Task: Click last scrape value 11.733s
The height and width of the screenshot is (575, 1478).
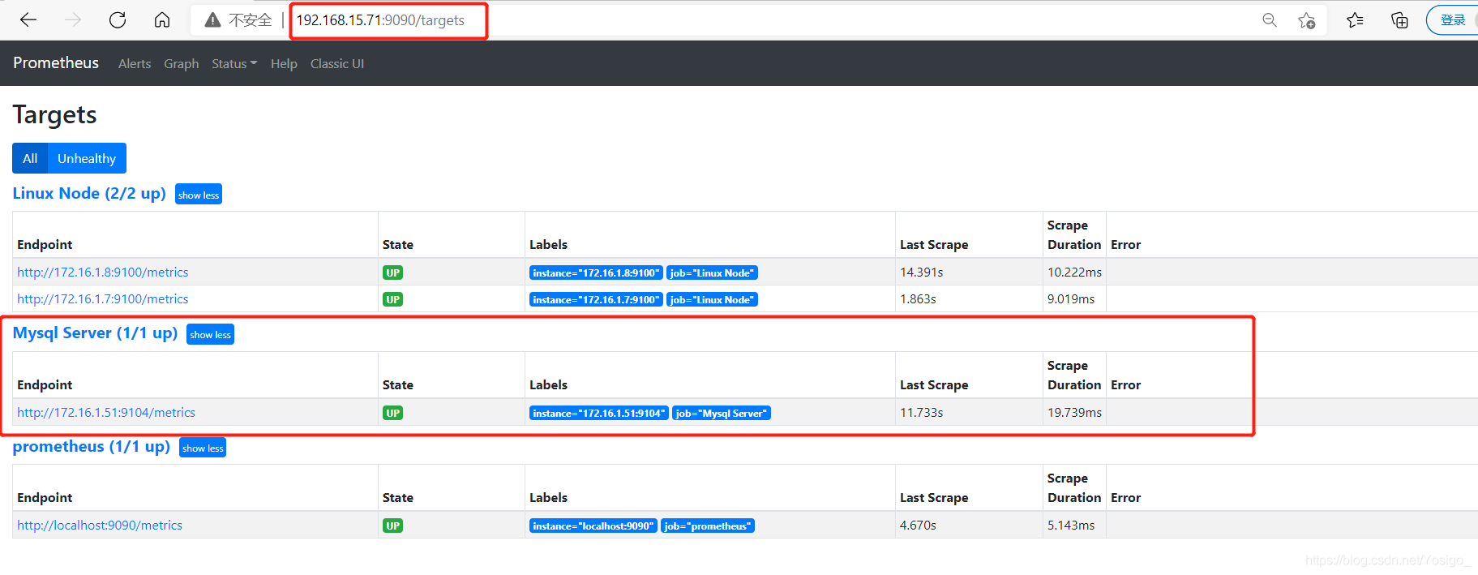Action: [922, 413]
